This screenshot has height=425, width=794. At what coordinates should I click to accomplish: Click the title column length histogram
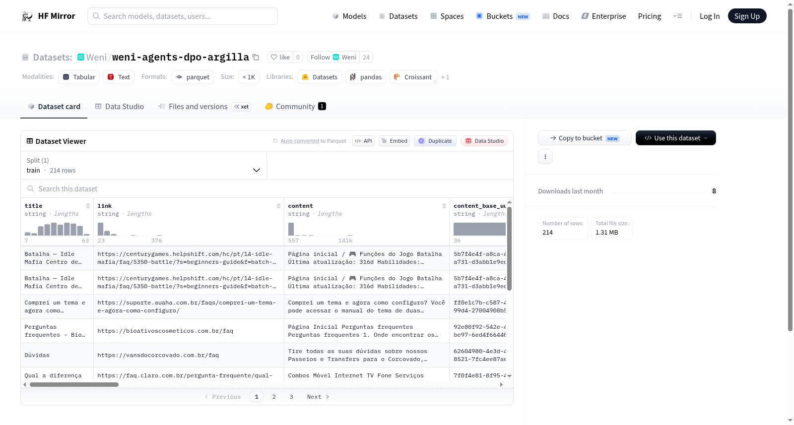click(57, 229)
